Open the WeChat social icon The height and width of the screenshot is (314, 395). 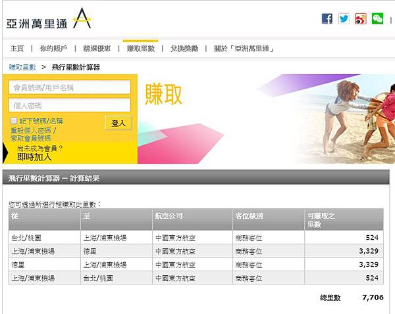coord(377,18)
